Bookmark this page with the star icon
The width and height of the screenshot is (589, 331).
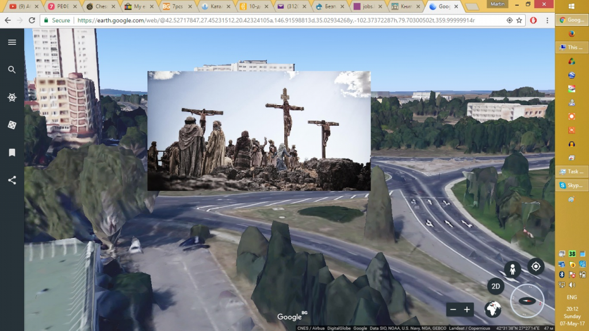pos(519,20)
